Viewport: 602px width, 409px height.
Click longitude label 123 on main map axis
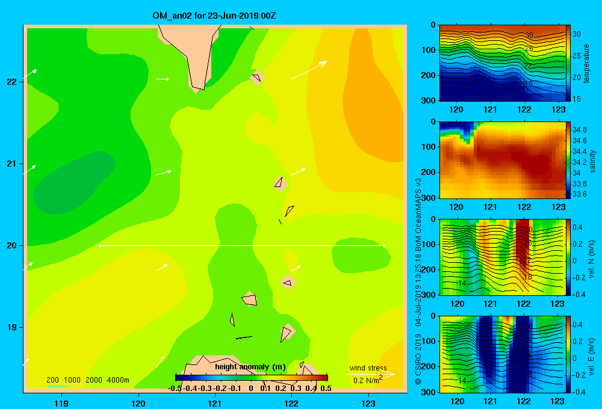pyautogui.click(x=368, y=403)
